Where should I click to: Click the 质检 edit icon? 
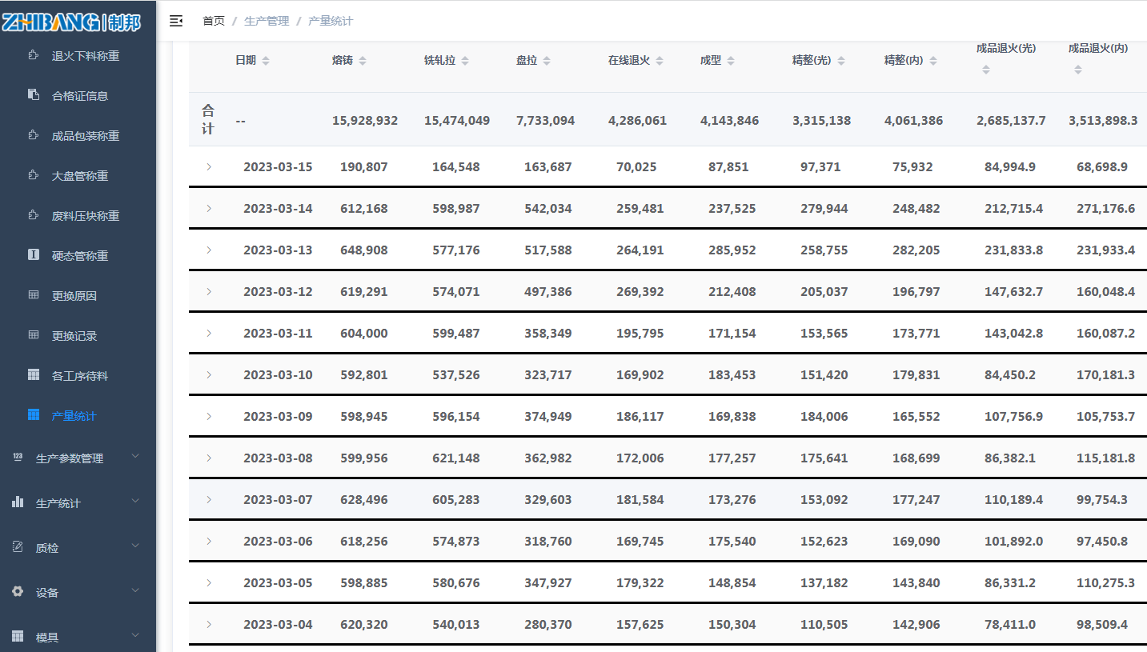pyautogui.click(x=18, y=547)
